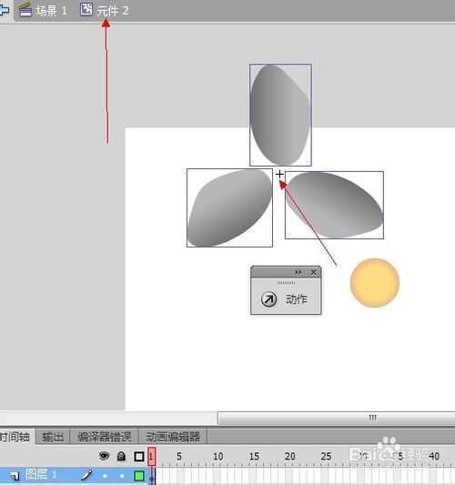Click the 动作 panel arrow icon
This screenshot has width=455, height=485.
[x=268, y=299]
